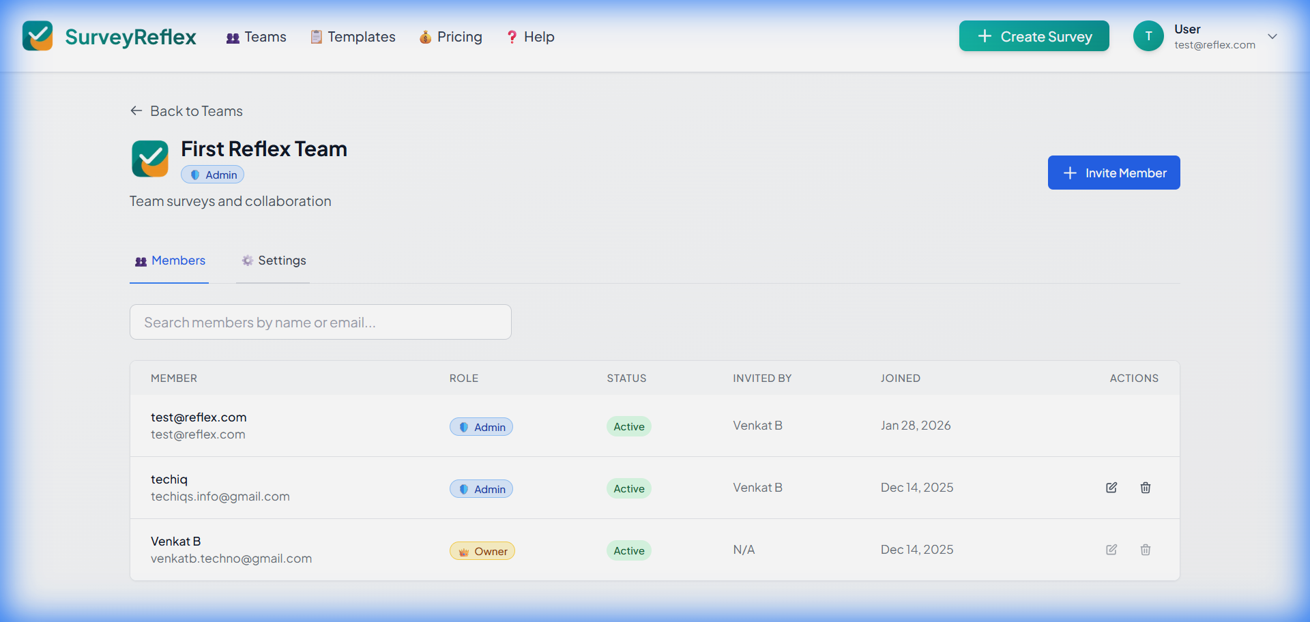Click the Invite Member button
Image resolution: width=1310 pixels, height=622 pixels.
(1113, 173)
